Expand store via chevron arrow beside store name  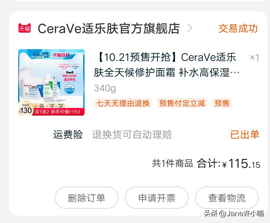click(x=190, y=28)
